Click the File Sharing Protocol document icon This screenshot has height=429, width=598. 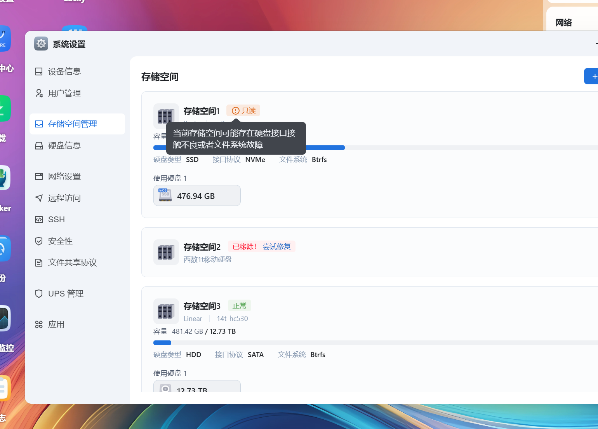(x=39, y=263)
